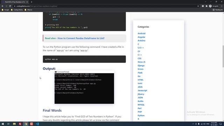The height and width of the screenshot is (126, 224).
Task: Open the Convert Pandas DataFrame to List link
Action: click(x=81, y=38)
